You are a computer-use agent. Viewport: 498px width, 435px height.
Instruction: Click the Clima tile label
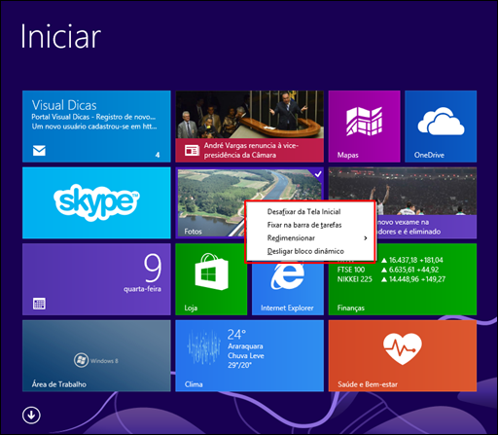tap(194, 384)
